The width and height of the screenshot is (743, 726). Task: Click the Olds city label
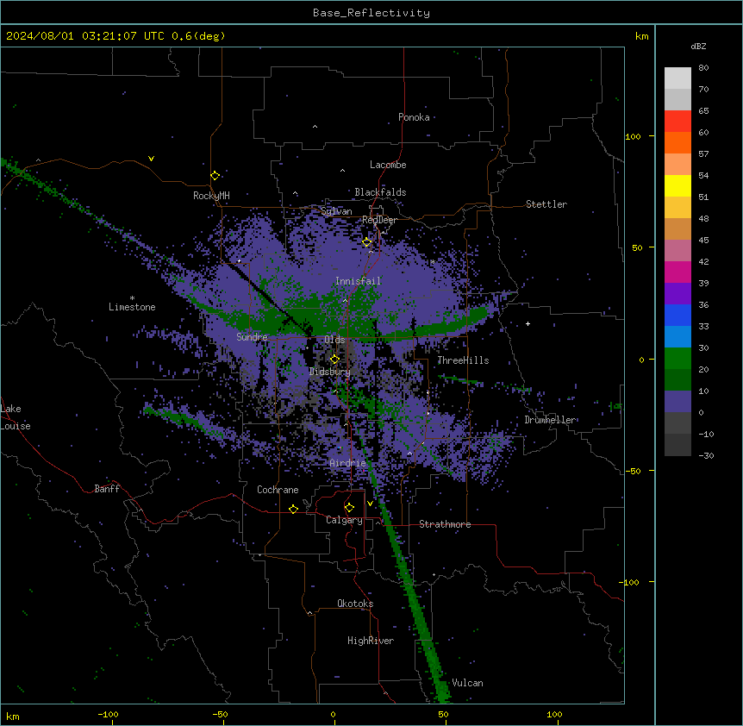[x=334, y=340]
